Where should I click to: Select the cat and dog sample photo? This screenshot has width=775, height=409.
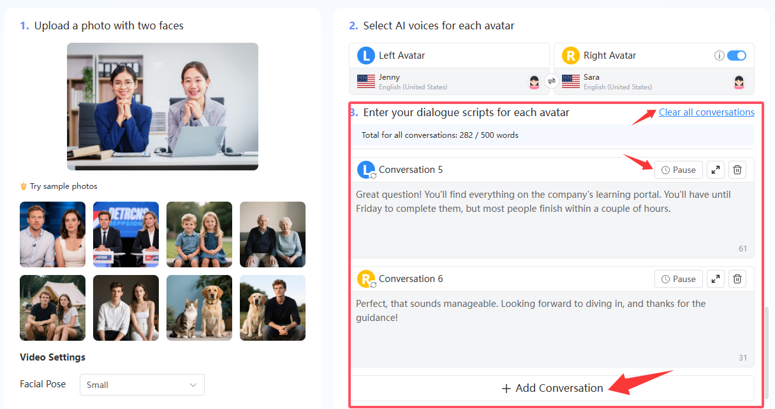point(199,308)
